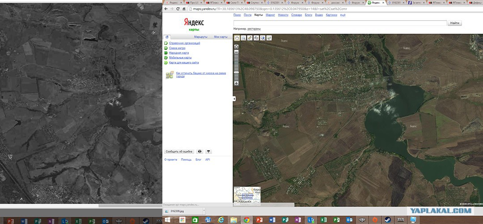Click the Yandex maps search input field

tap(340, 23)
